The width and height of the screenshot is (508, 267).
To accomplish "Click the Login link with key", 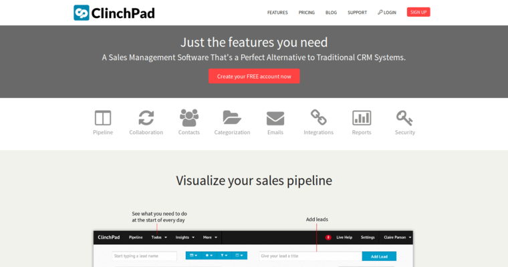I will 387,13.
